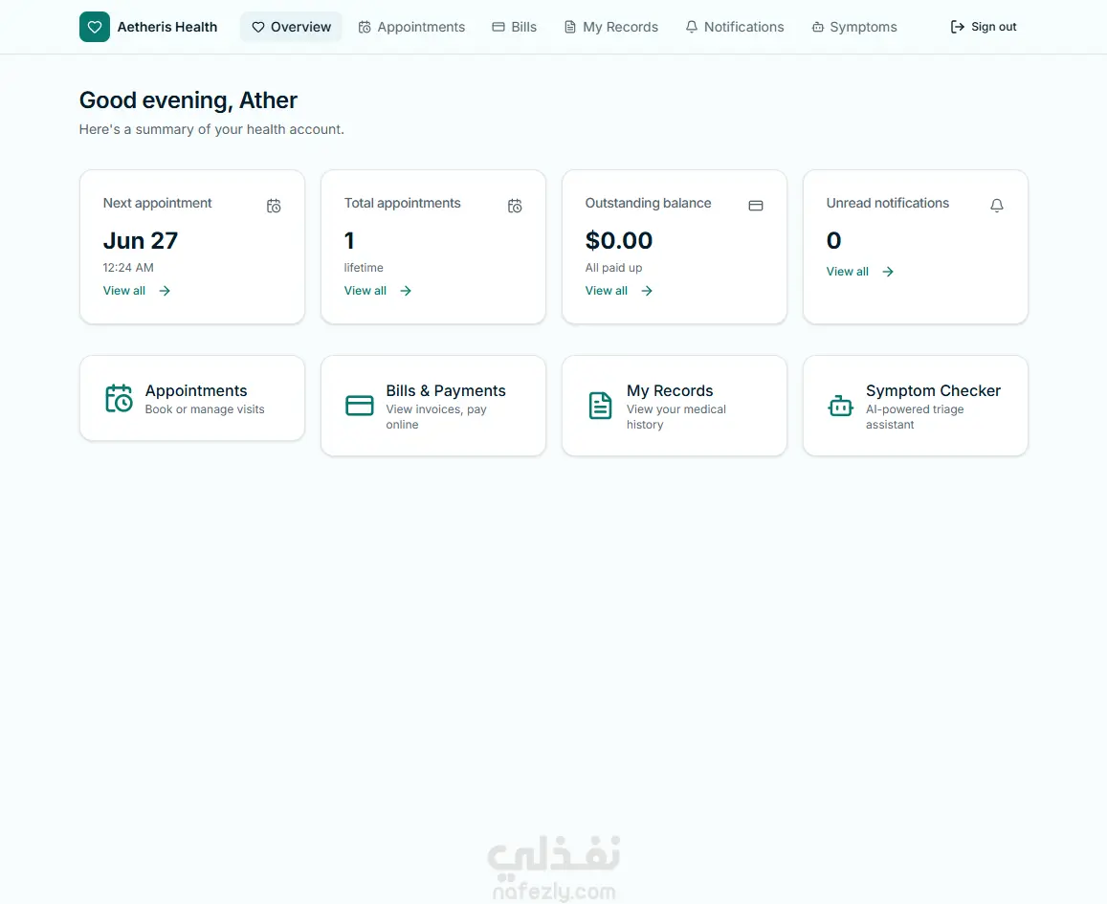Click the 'View your medical history' description

(x=676, y=417)
